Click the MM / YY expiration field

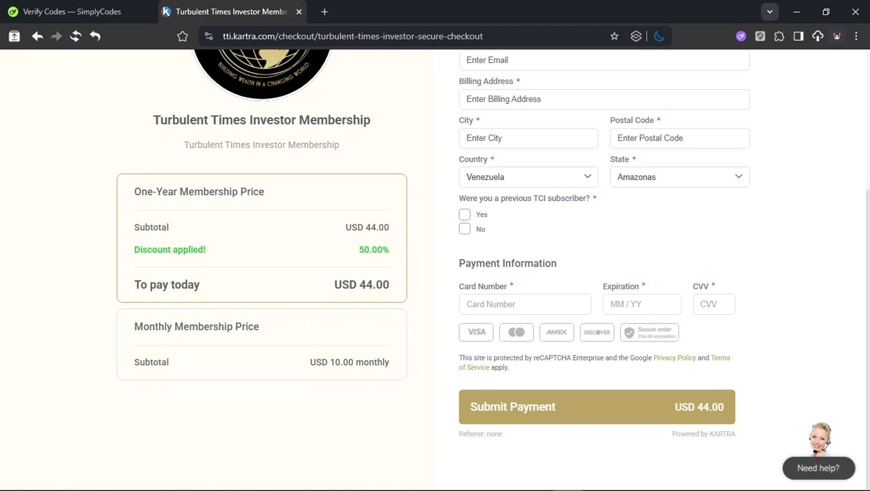[642, 304]
